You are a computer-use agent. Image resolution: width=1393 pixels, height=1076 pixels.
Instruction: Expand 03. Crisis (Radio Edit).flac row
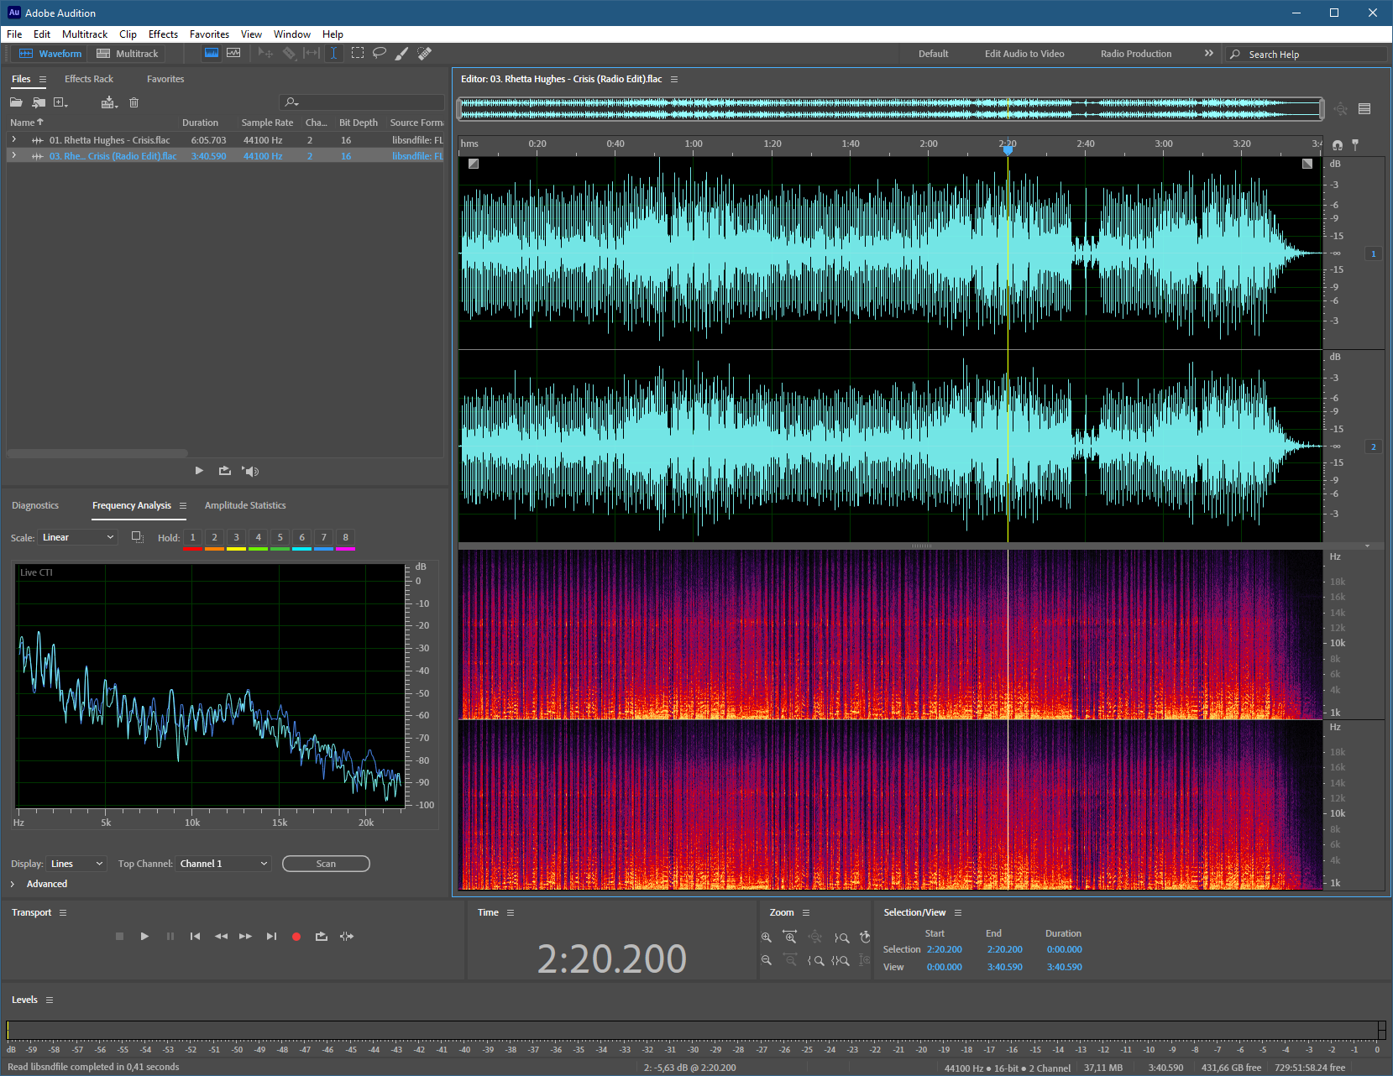click(x=13, y=155)
